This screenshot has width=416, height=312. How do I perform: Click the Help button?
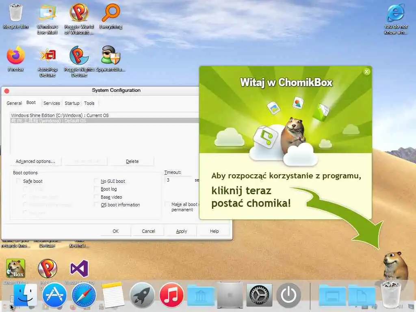tap(214, 231)
